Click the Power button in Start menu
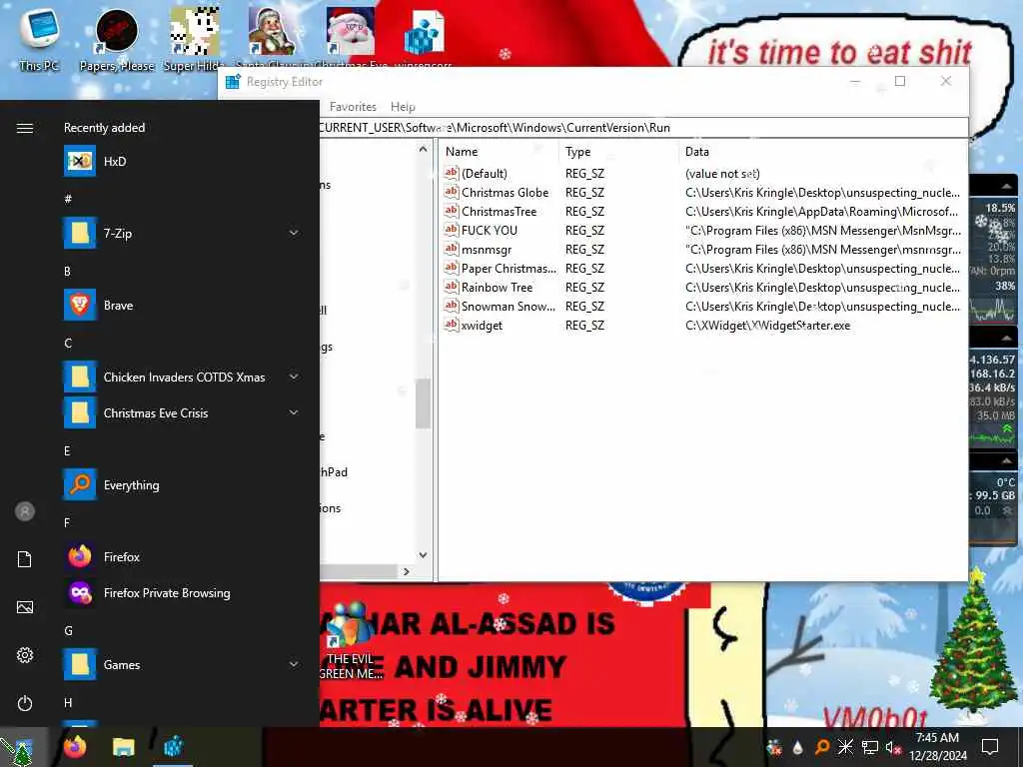The image size is (1023, 767). [x=25, y=703]
